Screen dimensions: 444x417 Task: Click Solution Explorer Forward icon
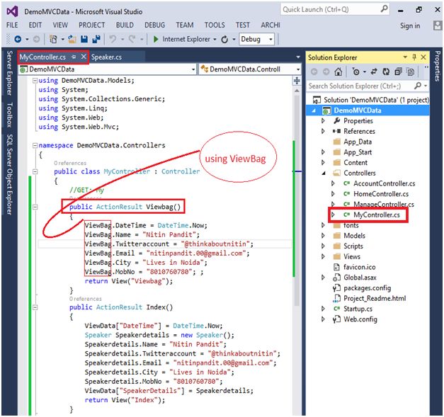[x=326, y=72]
